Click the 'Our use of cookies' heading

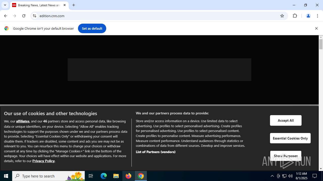tap(50, 113)
